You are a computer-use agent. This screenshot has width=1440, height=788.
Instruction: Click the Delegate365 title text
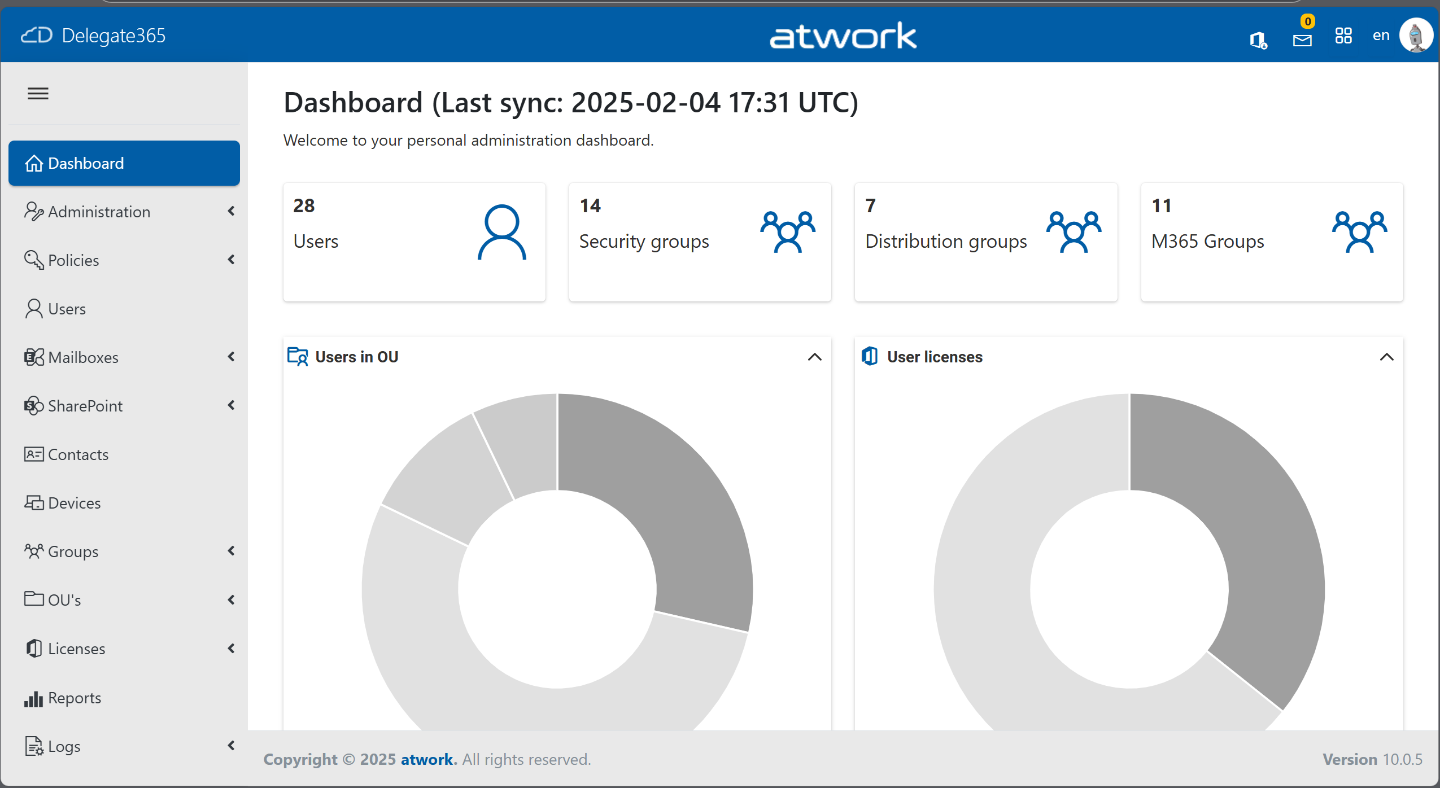(114, 36)
